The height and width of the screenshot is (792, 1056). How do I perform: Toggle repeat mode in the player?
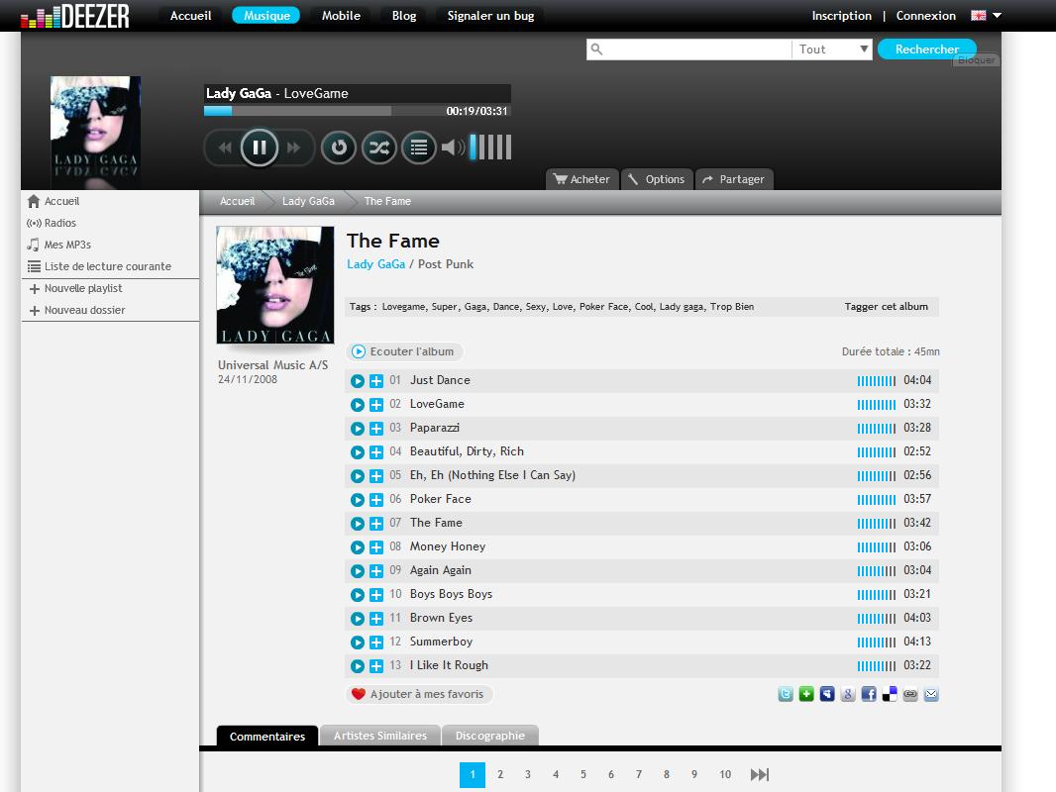[339, 148]
